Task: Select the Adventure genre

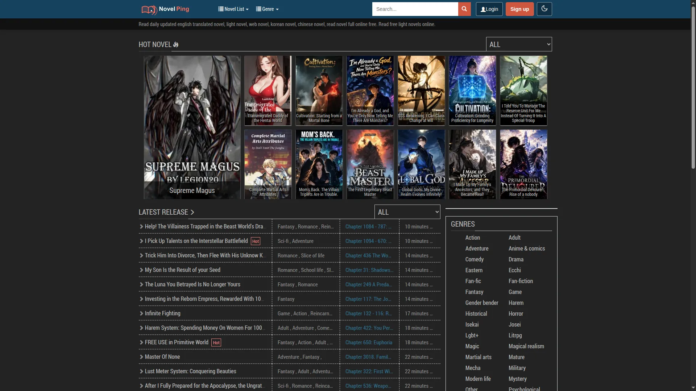Action: coord(477,248)
